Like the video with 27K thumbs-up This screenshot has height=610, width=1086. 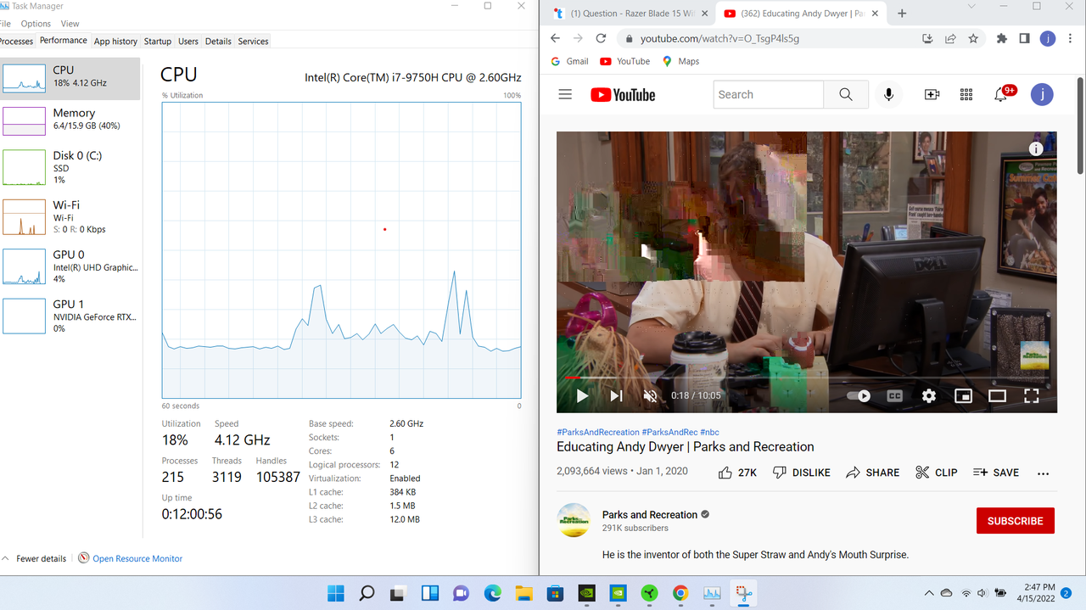click(x=736, y=473)
